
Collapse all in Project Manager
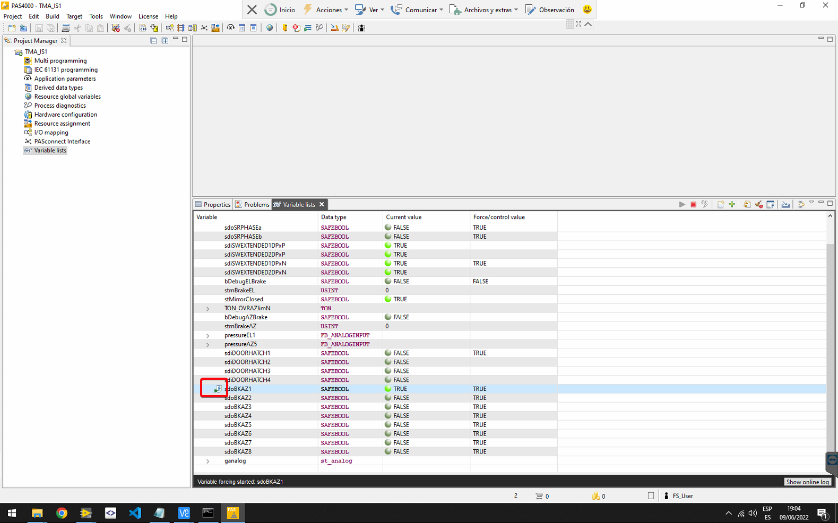pyautogui.click(x=153, y=40)
